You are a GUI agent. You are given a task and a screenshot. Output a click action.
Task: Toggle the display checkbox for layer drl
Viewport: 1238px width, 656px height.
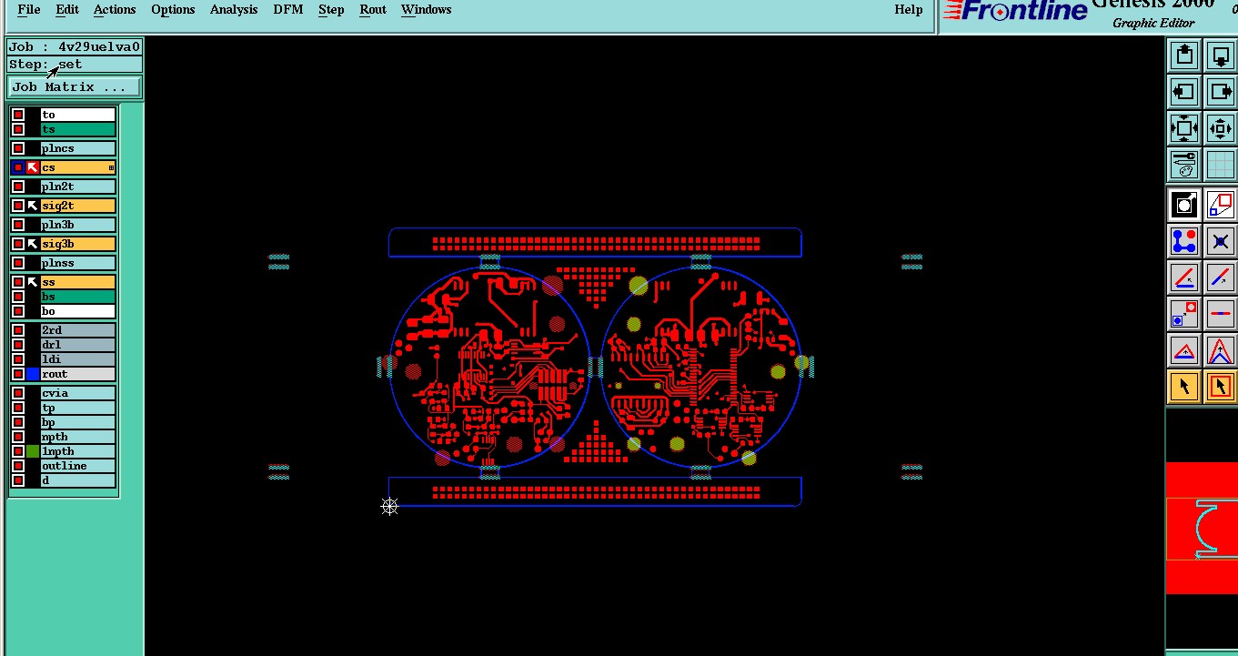coord(18,345)
